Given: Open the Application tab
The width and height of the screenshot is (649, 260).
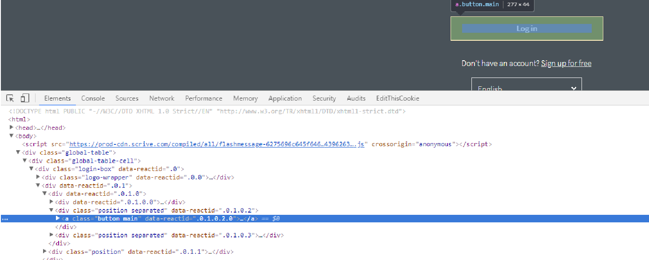Looking at the screenshot, I should (x=285, y=98).
